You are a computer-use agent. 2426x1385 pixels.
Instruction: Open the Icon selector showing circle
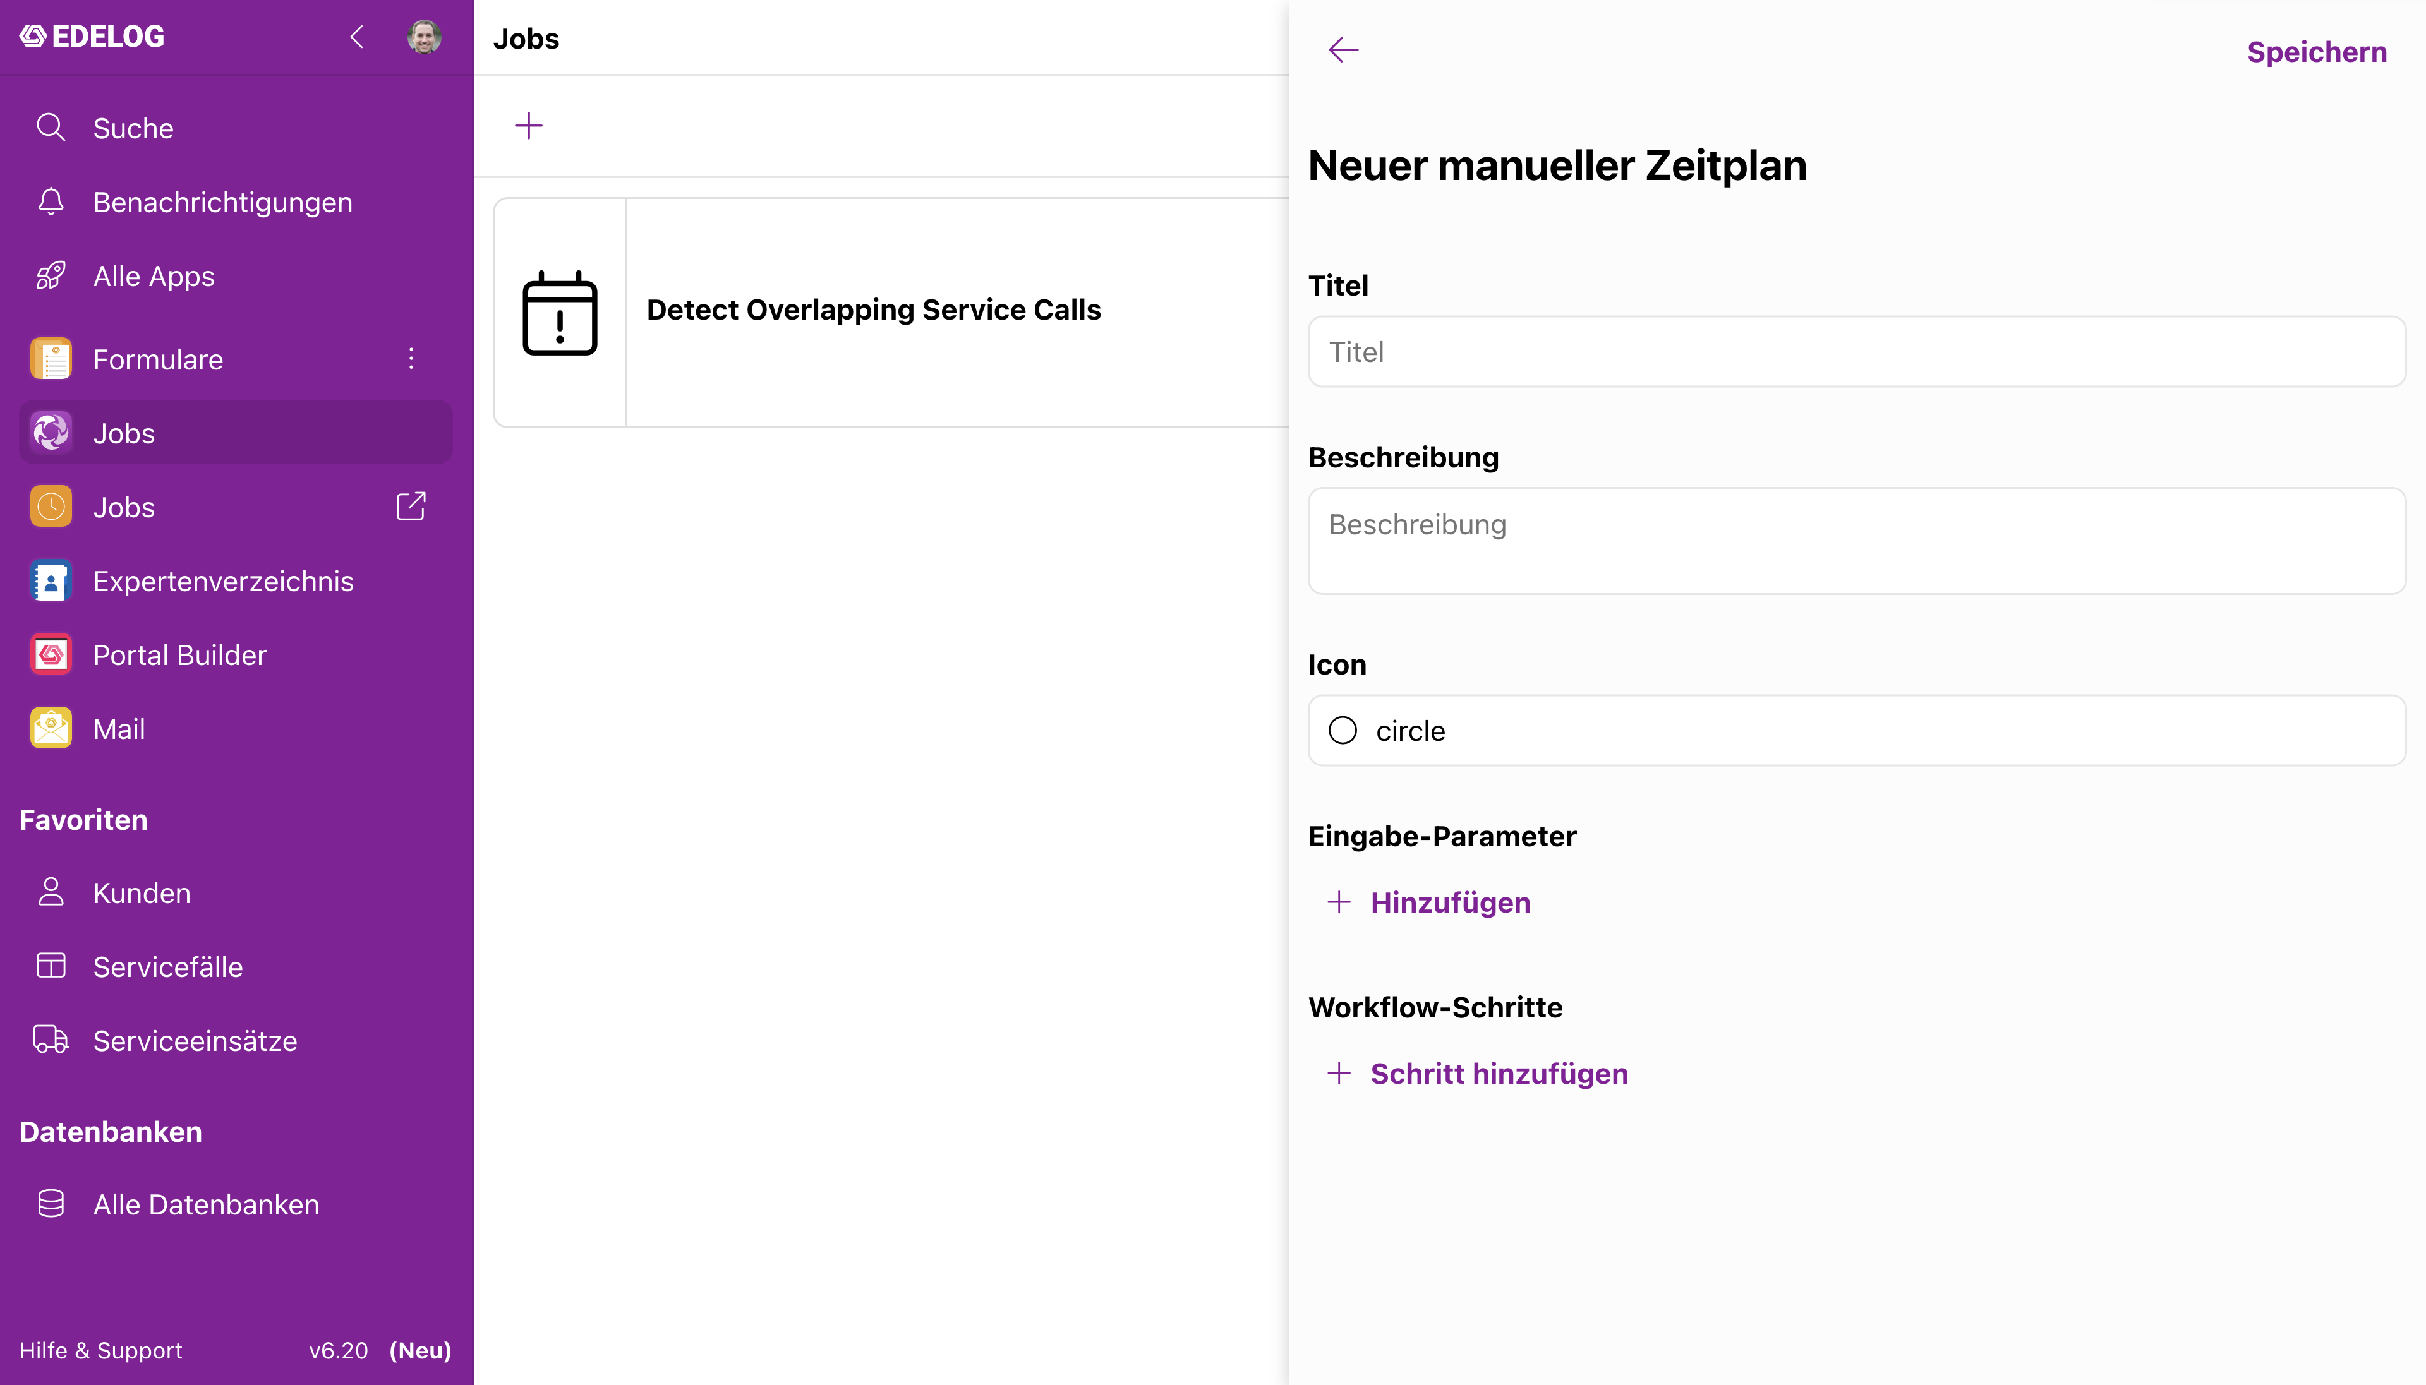[x=1856, y=731]
